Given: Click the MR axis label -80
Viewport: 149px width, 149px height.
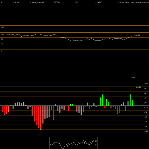Looking at the screenshot, I should pyautogui.click(x=145, y=127).
